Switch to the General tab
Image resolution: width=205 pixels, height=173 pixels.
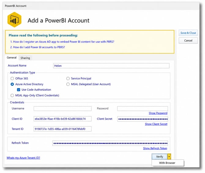[12, 58]
